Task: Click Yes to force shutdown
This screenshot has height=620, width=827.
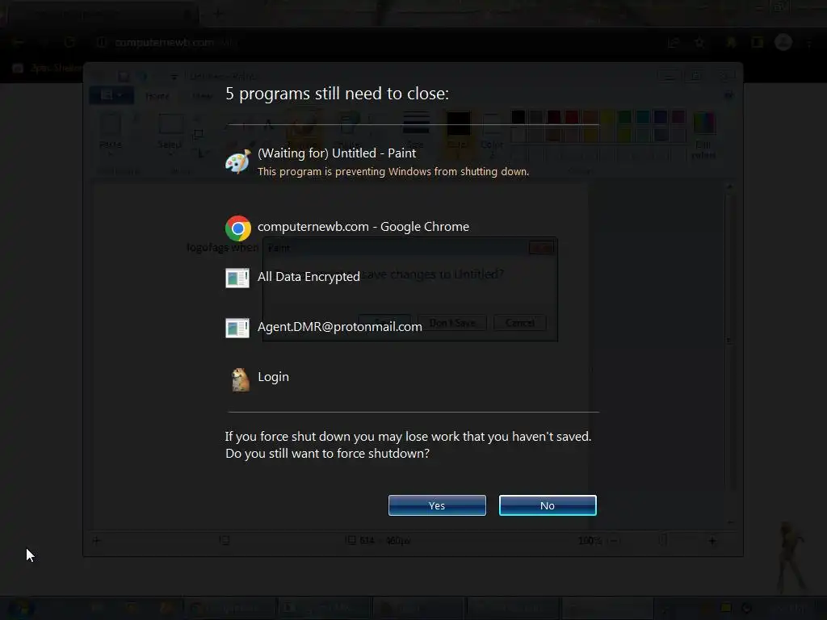Action: pyautogui.click(x=437, y=505)
